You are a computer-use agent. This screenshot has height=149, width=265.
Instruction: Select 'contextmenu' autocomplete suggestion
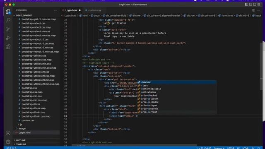point(176,92)
